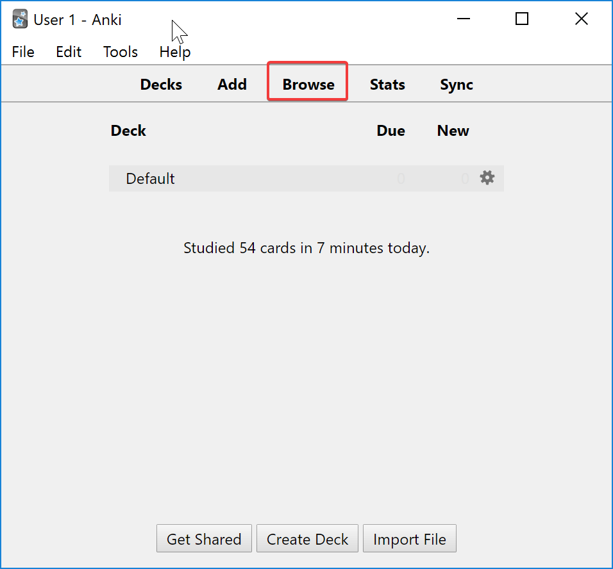Click the Import File button

(x=410, y=538)
